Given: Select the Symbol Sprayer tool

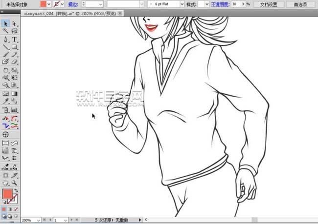Looking at the screenshot, I should click(5, 110).
